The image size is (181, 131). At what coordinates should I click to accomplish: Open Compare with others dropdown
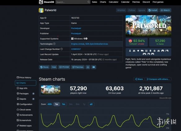[x=158, y=79]
